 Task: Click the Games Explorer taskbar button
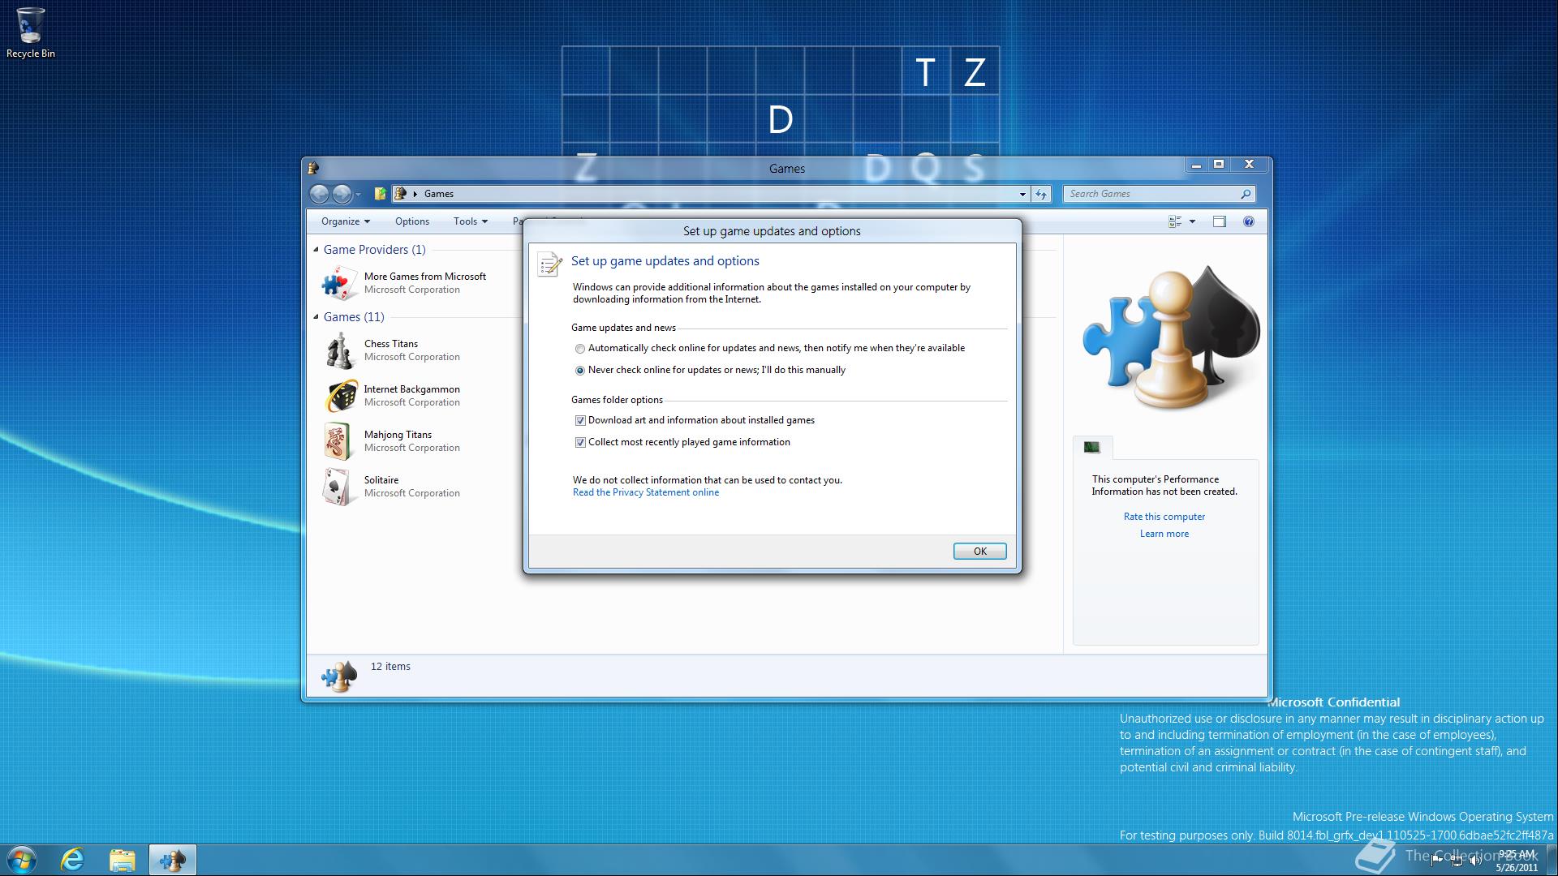(172, 860)
